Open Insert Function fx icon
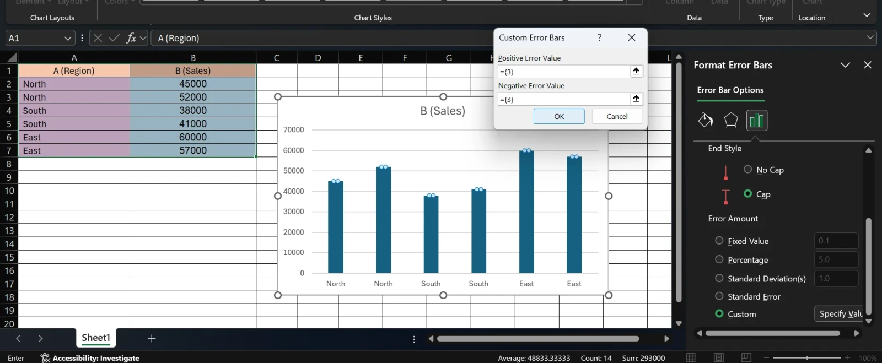The image size is (882, 363). [131, 38]
